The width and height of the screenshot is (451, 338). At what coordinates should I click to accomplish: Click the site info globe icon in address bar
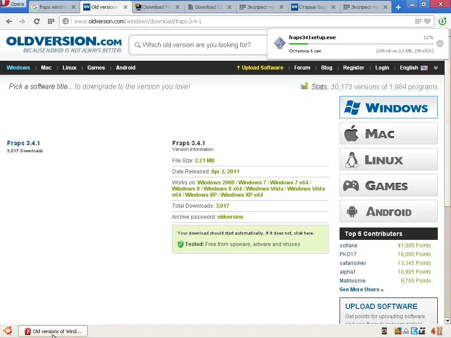coord(66,21)
